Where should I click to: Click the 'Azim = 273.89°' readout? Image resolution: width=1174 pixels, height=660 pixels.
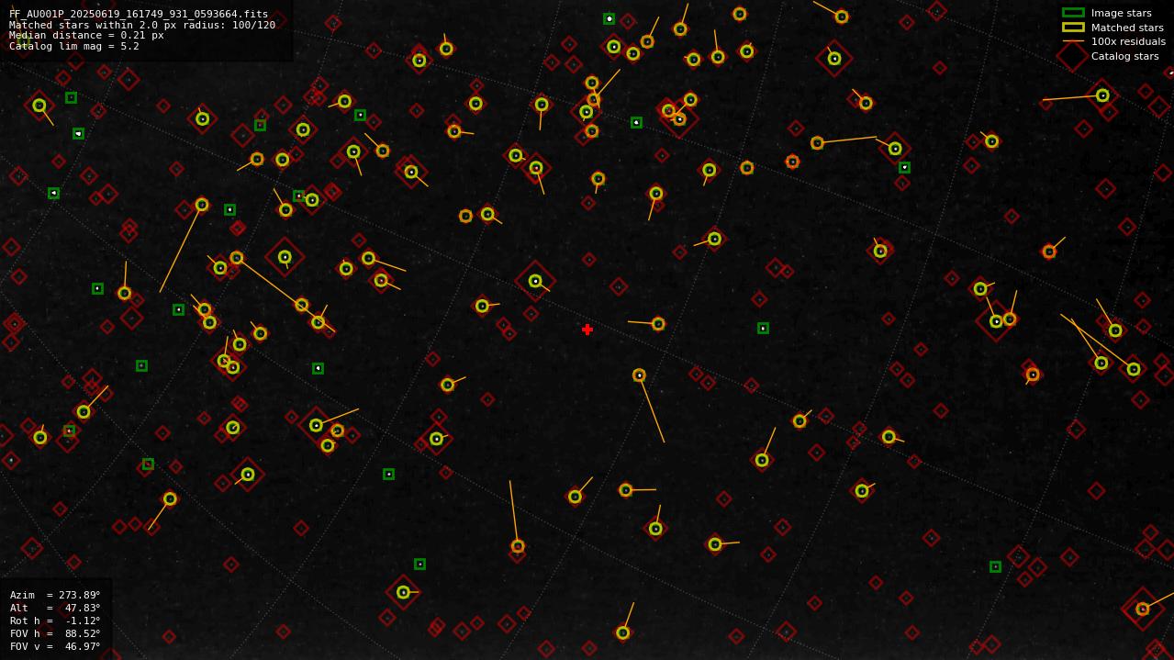(x=55, y=595)
